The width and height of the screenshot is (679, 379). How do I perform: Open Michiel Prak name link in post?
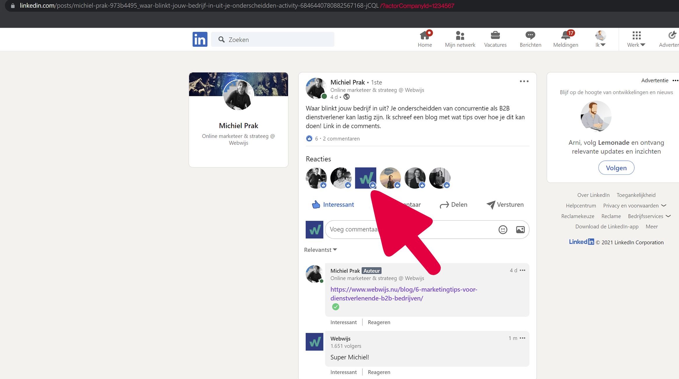[x=348, y=82]
